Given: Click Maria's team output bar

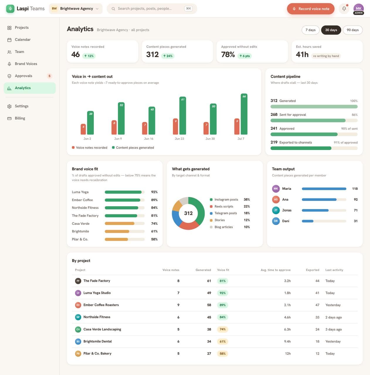Looking at the screenshot, I should click(x=324, y=189).
